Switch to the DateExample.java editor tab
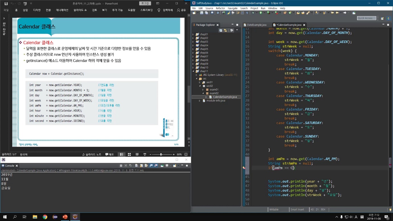393x221 pixels. coord(256,25)
